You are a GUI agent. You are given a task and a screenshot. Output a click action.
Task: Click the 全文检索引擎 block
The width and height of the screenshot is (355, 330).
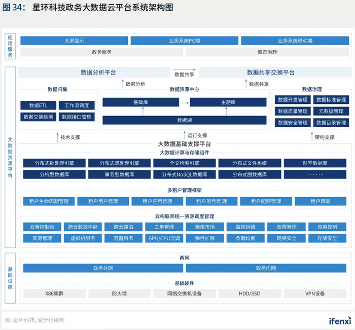(185, 163)
